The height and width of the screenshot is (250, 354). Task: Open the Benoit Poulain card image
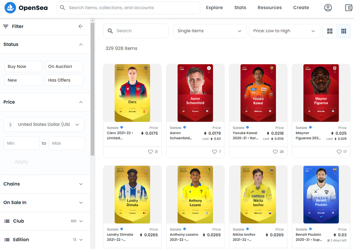click(321, 195)
